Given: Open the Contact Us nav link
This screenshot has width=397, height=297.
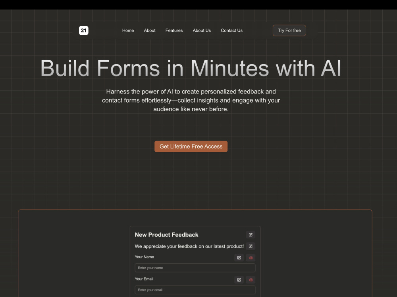Looking at the screenshot, I should (231, 30).
